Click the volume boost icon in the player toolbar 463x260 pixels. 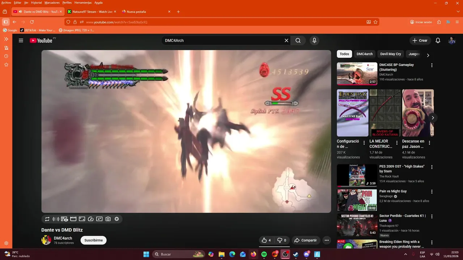(x=56, y=219)
